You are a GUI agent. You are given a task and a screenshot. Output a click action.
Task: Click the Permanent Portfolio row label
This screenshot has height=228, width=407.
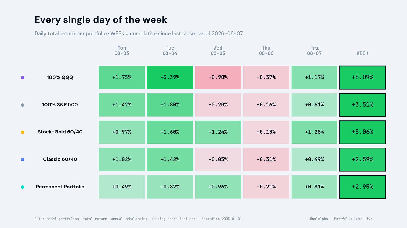[x=60, y=187]
